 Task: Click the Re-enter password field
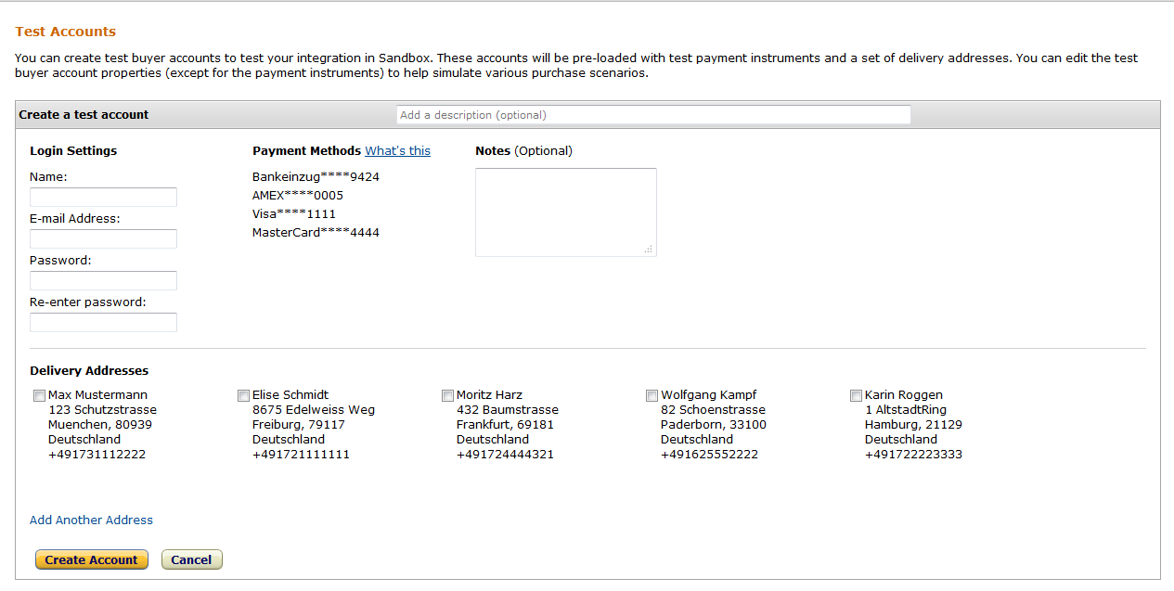coord(103,322)
